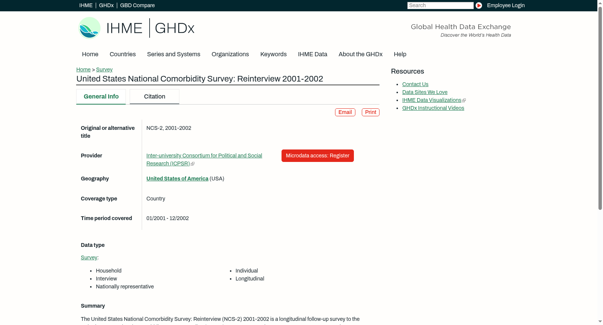Click the red search submit arrow icon
Viewport: 603px width, 325px height.
click(x=479, y=5)
